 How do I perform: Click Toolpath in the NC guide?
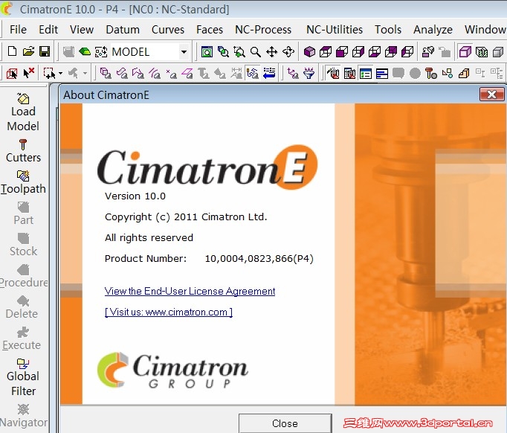(x=23, y=182)
